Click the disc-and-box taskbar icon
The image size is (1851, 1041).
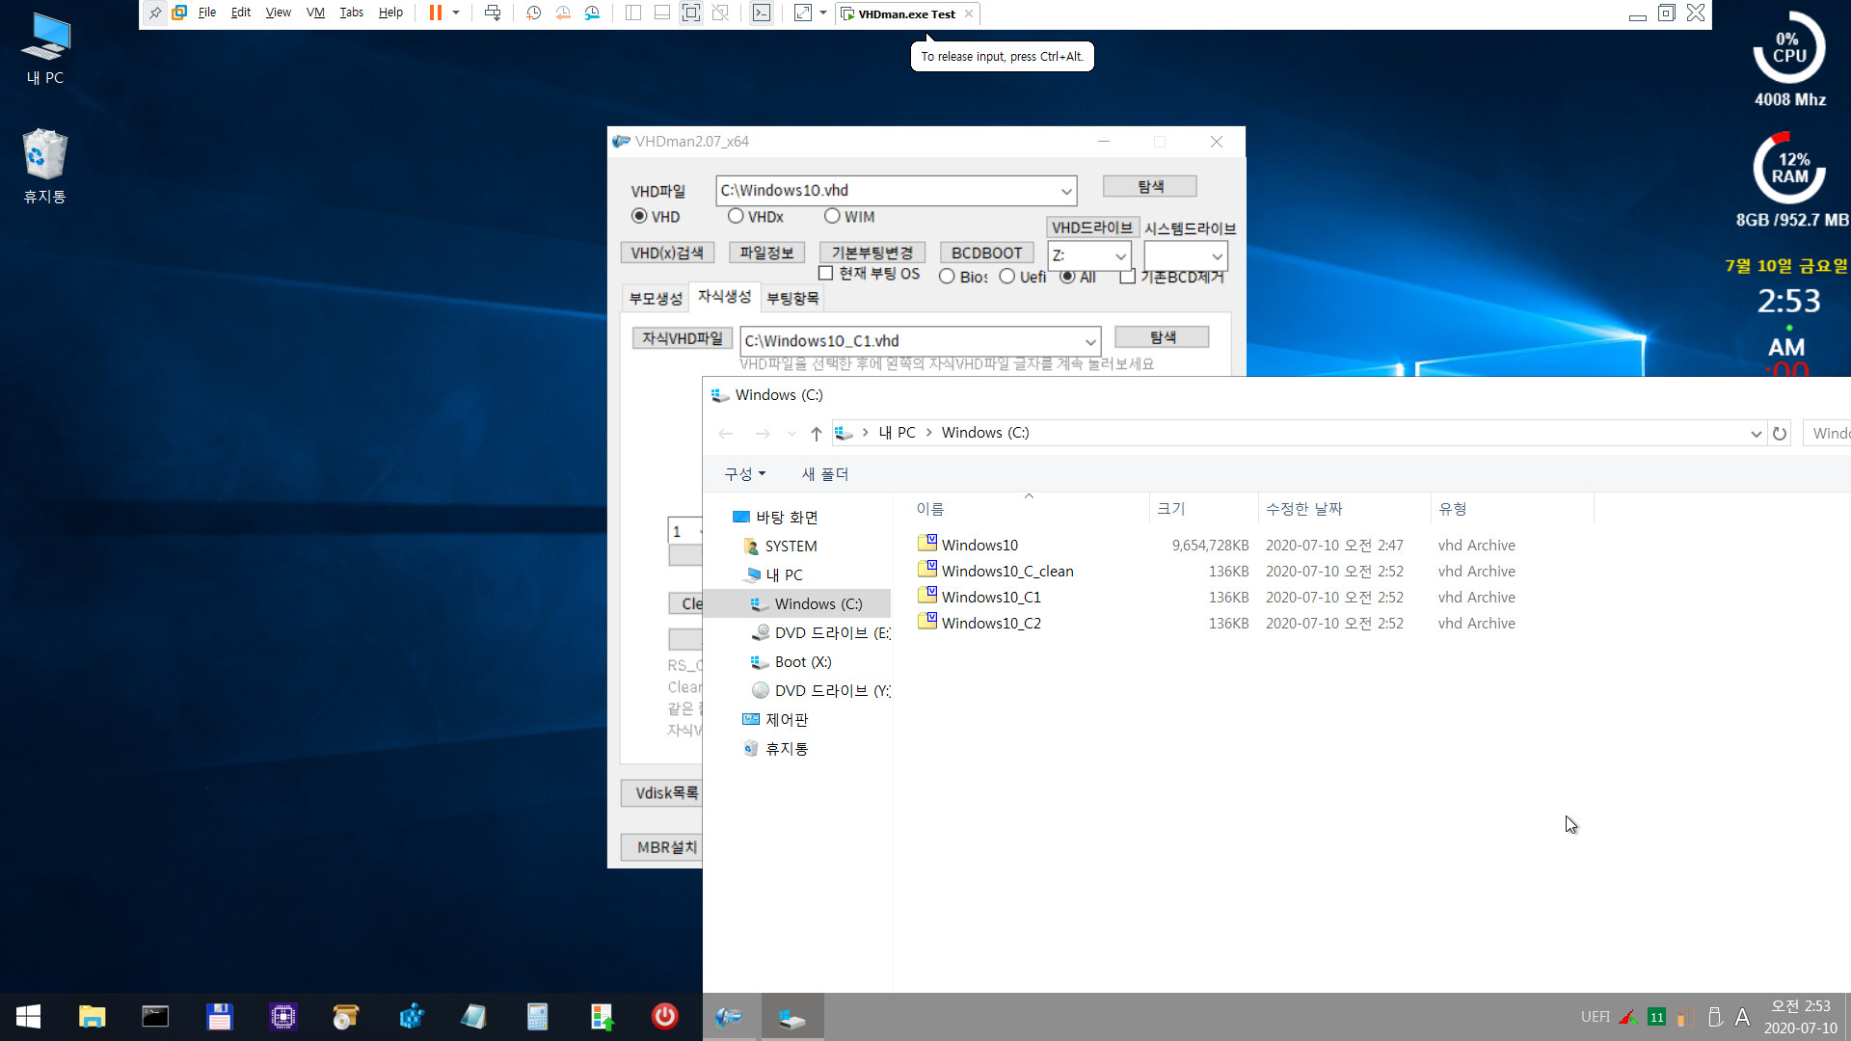click(346, 1017)
